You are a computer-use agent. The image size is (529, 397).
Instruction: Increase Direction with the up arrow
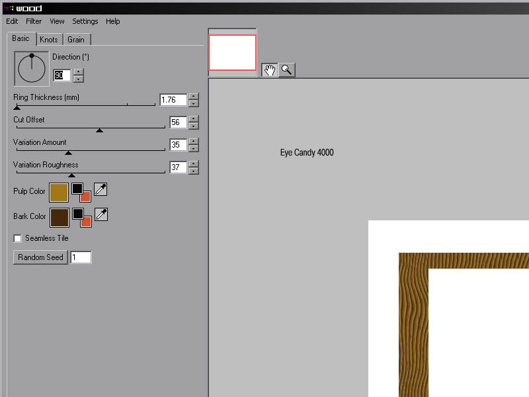78,71
